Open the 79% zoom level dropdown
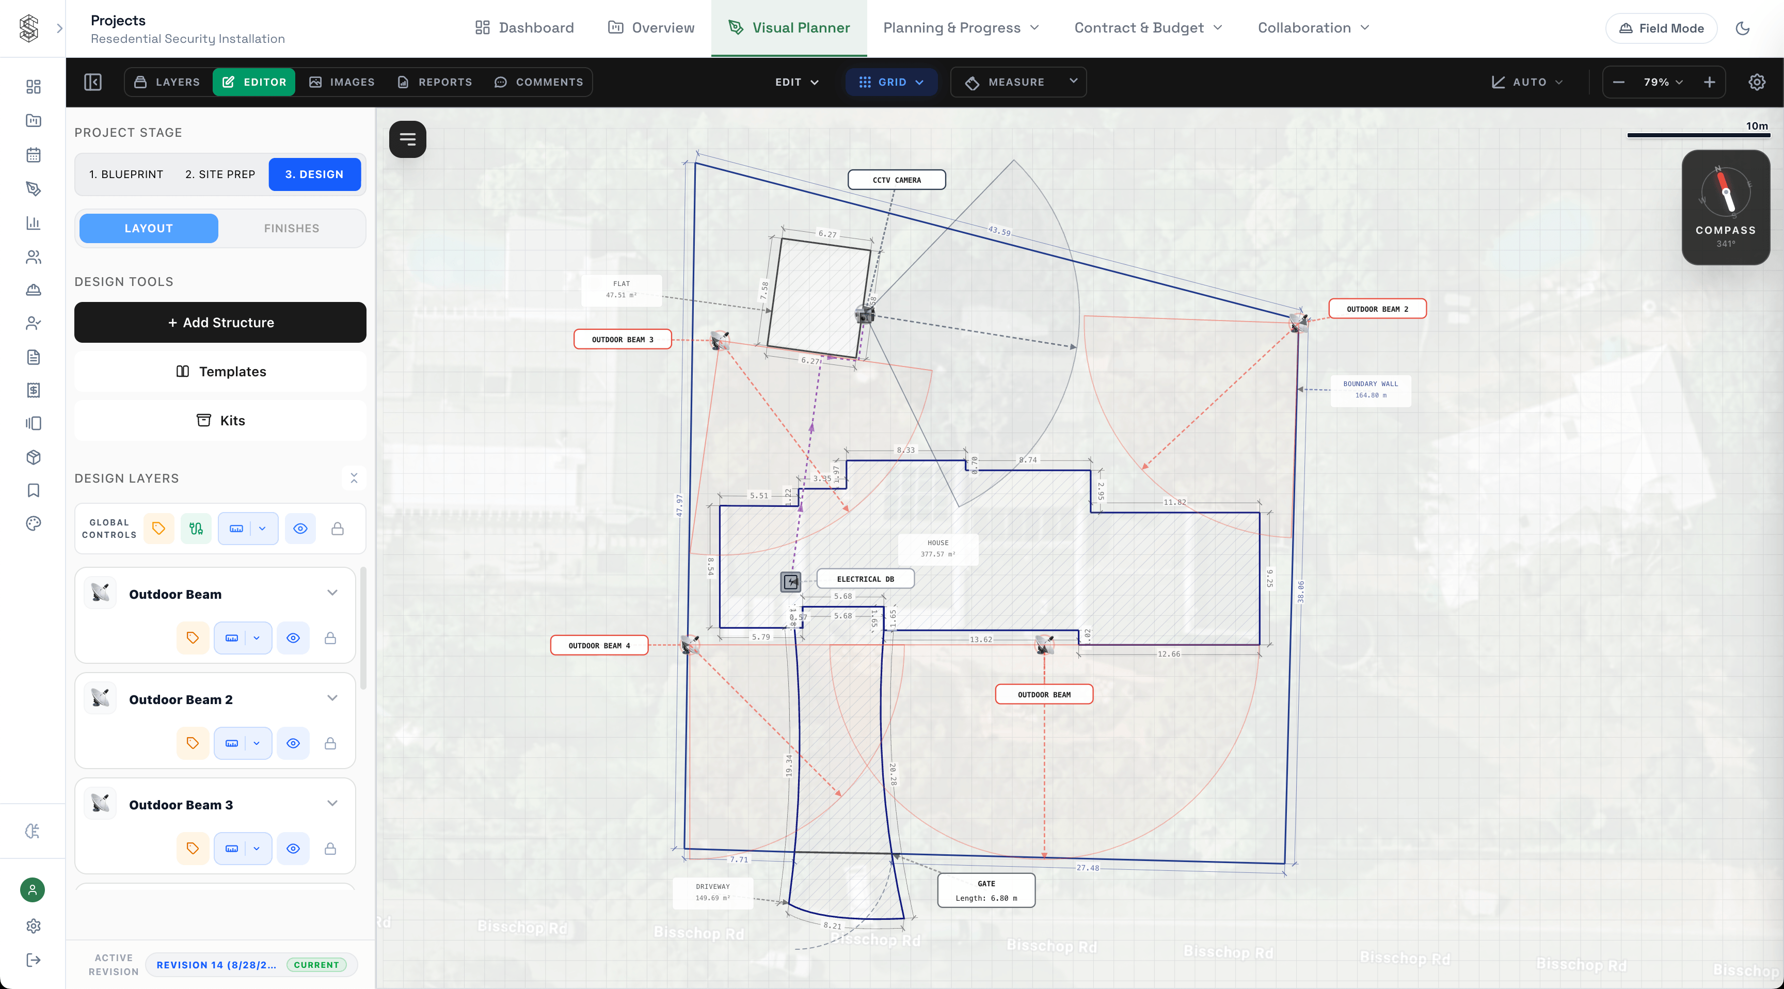 1663,82
